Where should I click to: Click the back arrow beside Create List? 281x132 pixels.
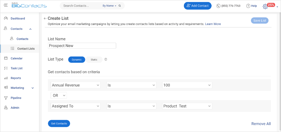45,18
